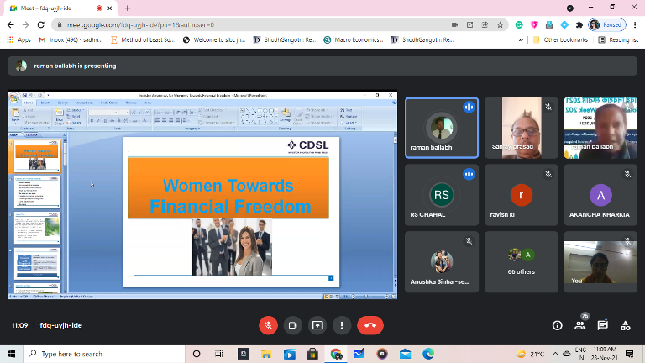Leave the call with red hang-up button

point(370,325)
